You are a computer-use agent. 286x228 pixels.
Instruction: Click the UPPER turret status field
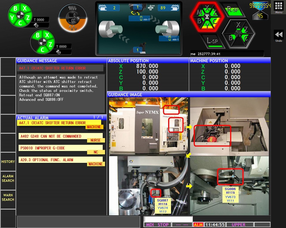click(238, 225)
